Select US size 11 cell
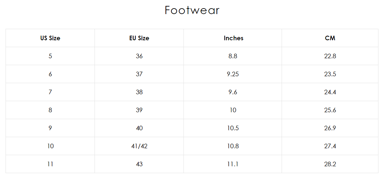Viewport: 384px width, 180px height. pyautogui.click(x=50, y=164)
